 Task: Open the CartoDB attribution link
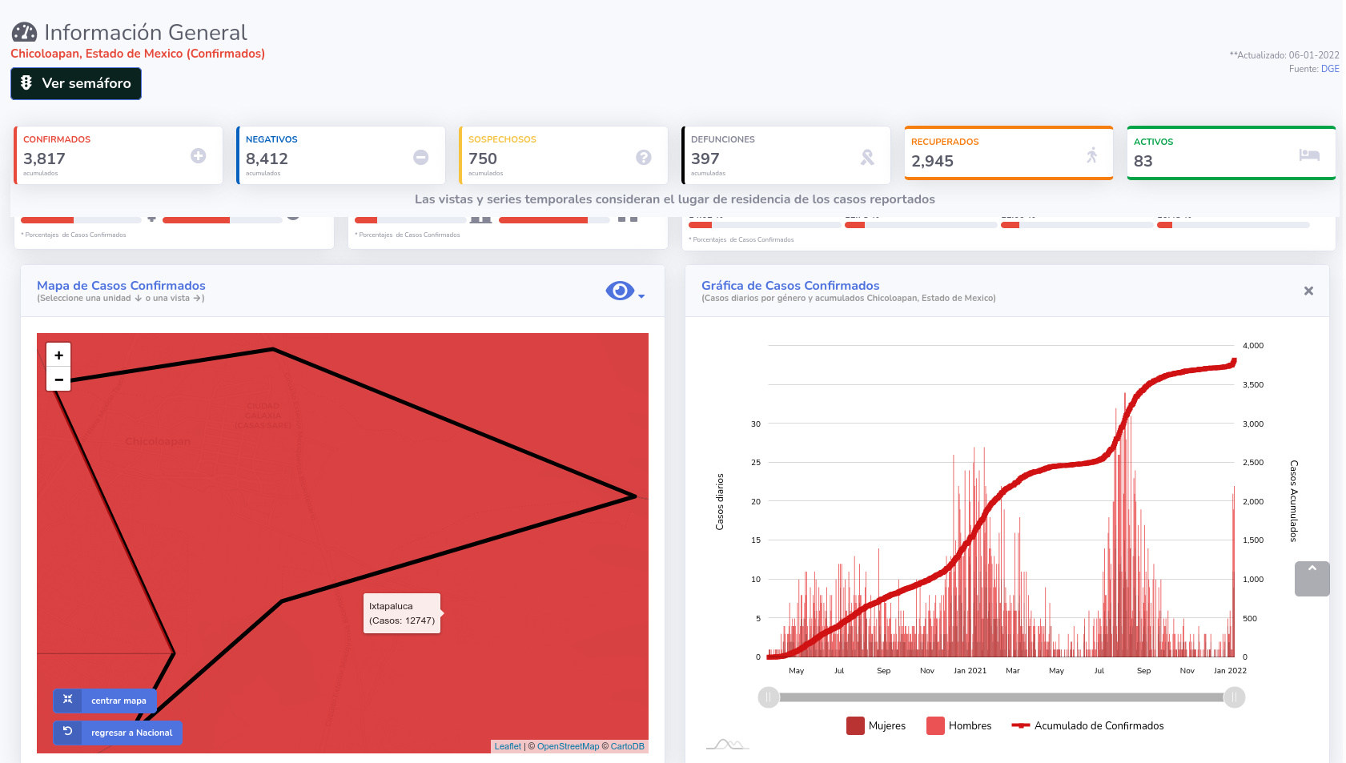(627, 746)
